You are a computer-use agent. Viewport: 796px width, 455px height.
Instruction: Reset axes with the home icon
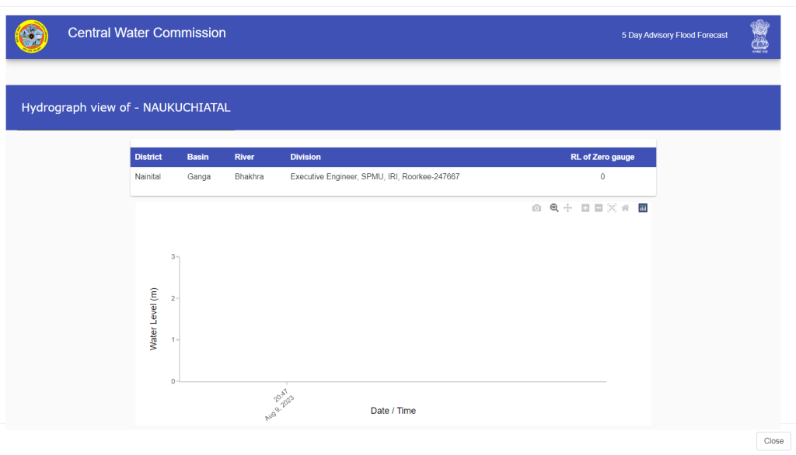[x=625, y=208]
